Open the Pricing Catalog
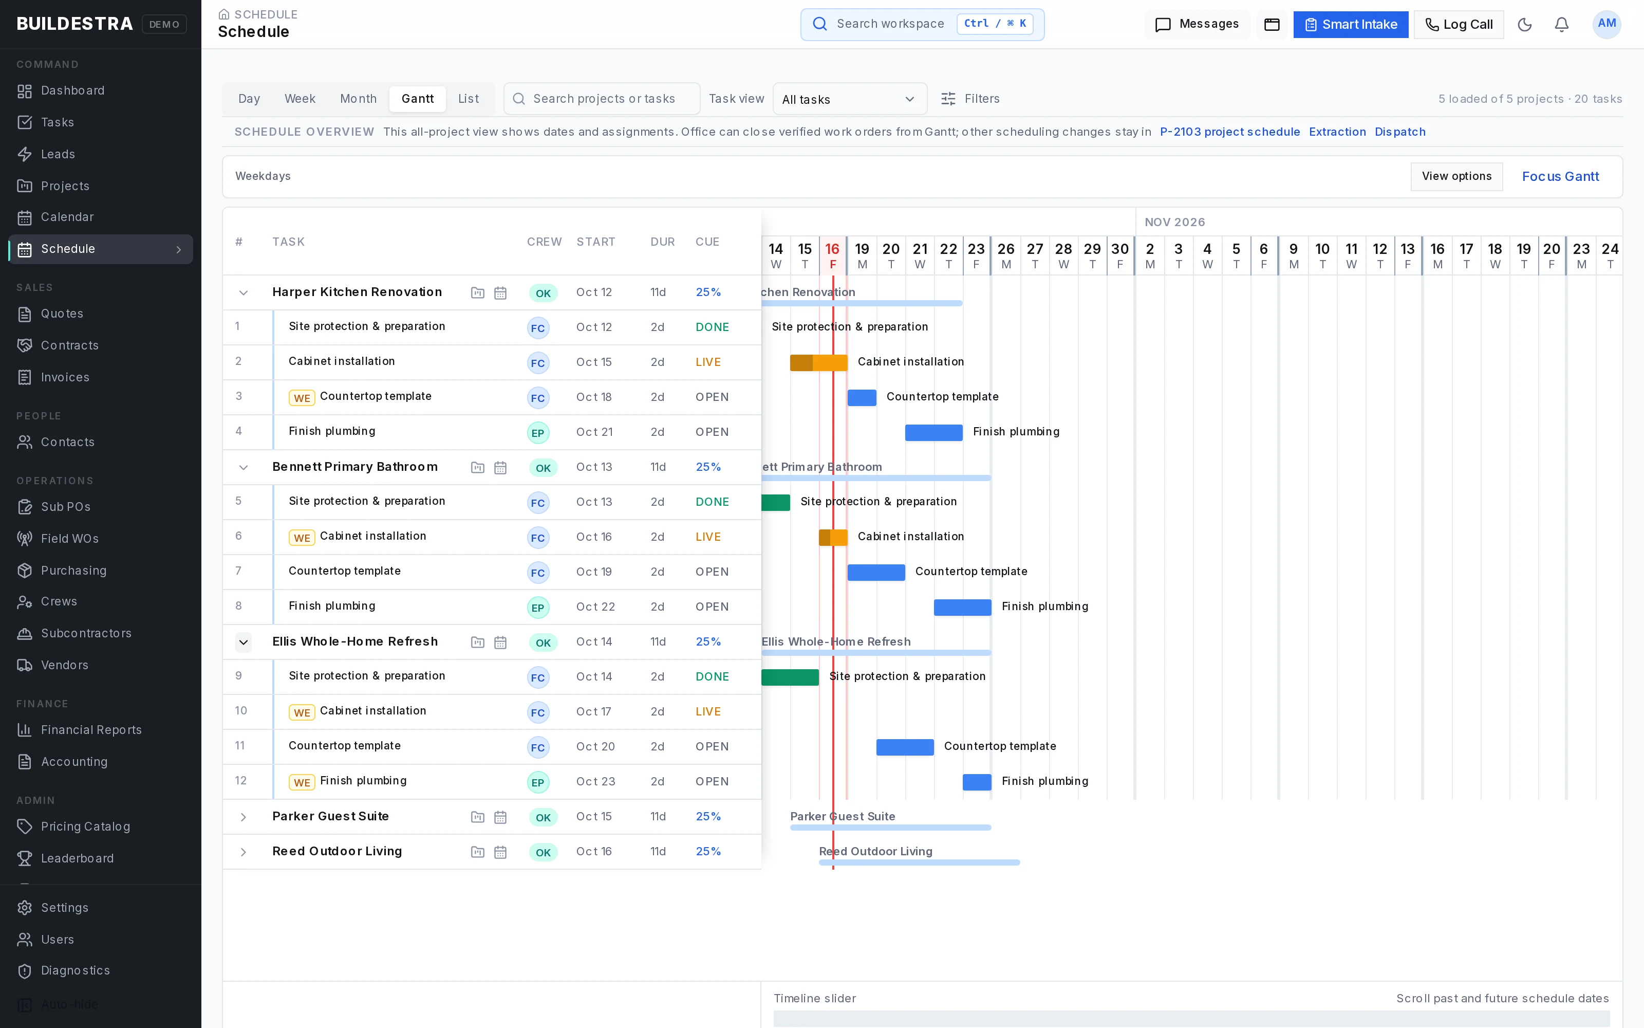 (x=101, y=826)
